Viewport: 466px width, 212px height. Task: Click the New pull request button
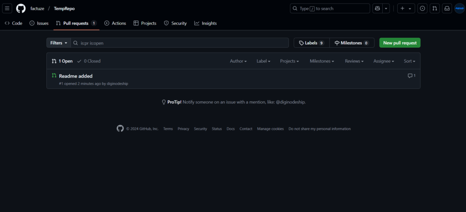coord(400,43)
